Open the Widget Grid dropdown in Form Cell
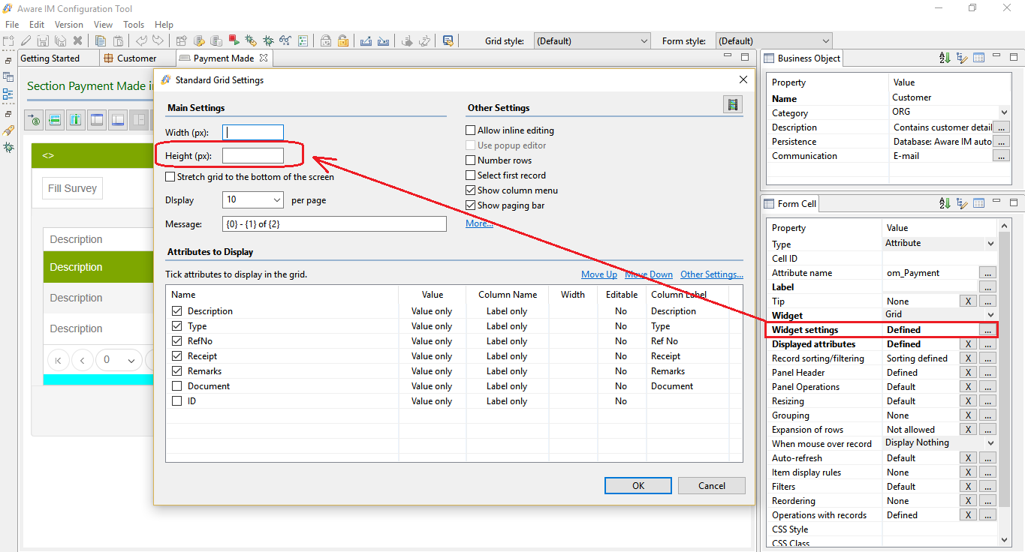 [x=990, y=314]
